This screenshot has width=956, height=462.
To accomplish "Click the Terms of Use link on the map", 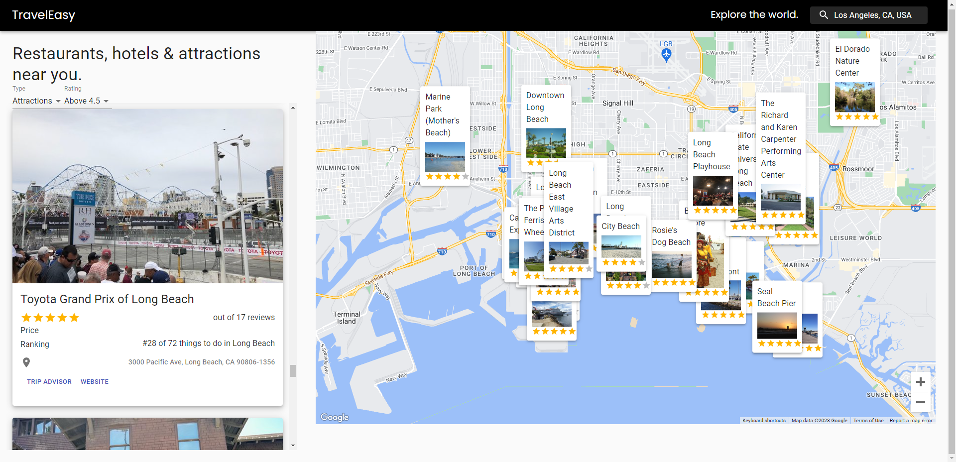I will [x=868, y=420].
